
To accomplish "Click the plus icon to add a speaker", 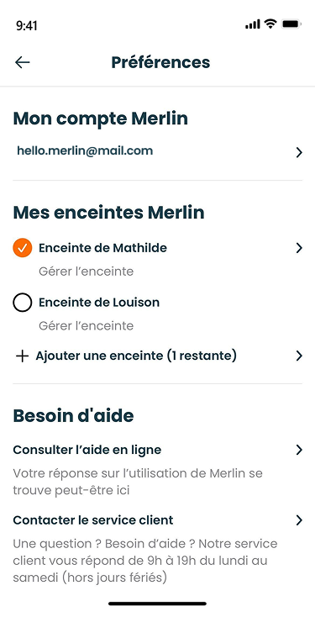I will [23, 356].
